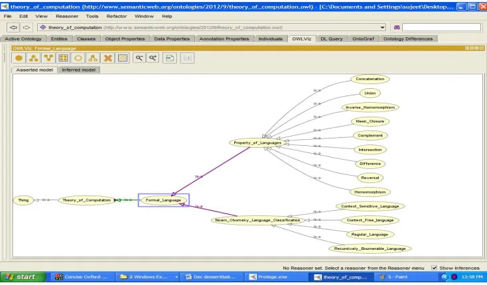487x285 pixels.
Task: Click the binoculars search icon
Action: [397, 27]
